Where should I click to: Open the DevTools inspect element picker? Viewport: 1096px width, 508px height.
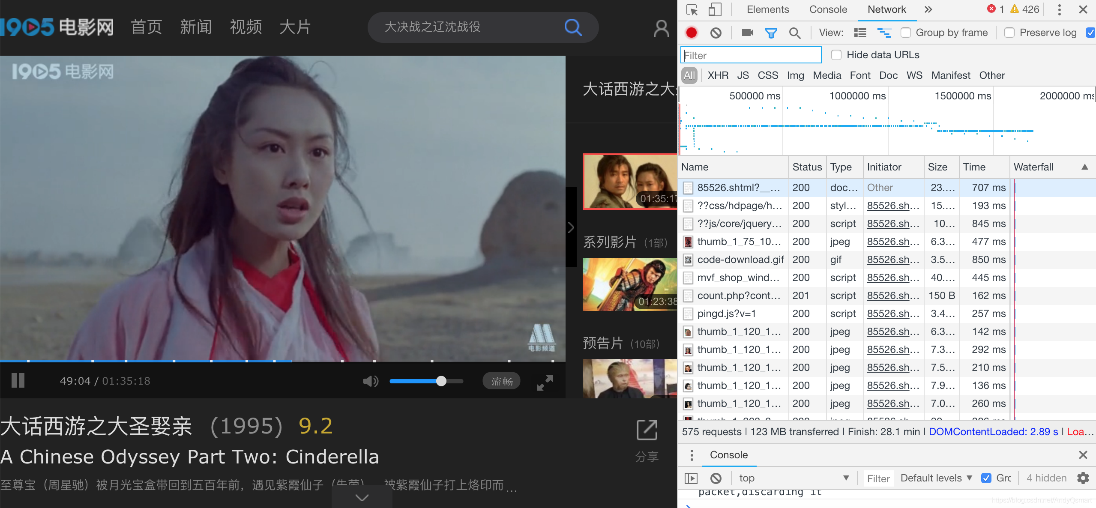[x=692, y=9]
